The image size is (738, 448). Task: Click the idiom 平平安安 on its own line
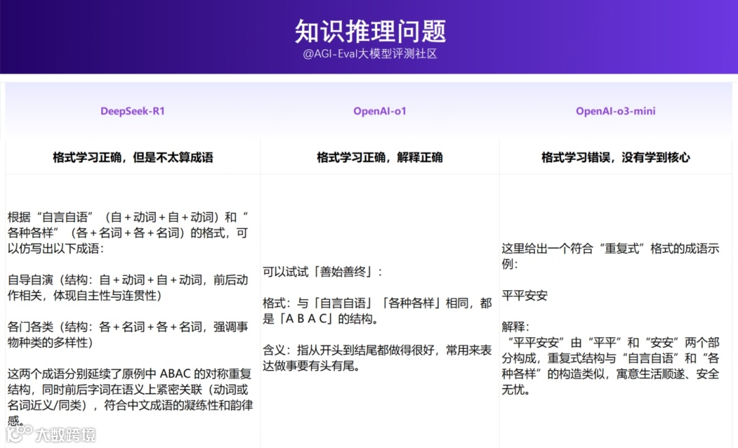[525, 296]
